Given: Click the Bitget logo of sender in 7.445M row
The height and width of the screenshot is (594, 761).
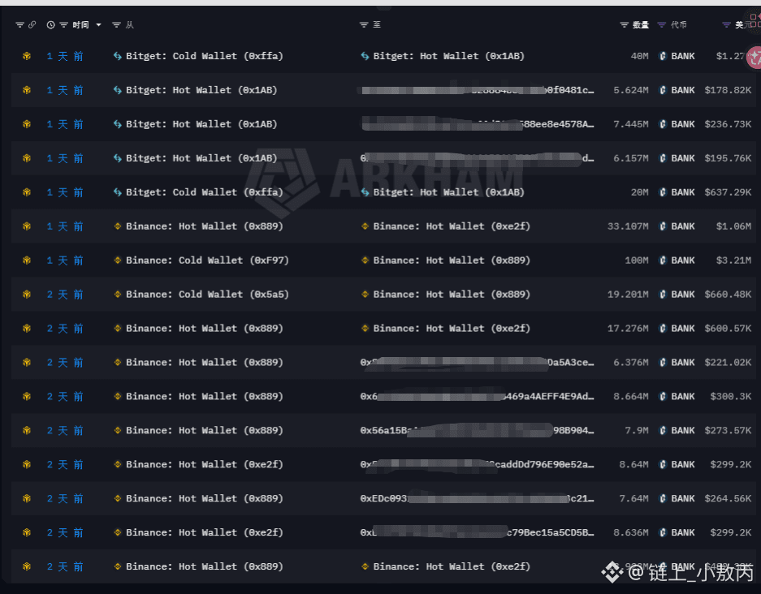Looking at the screenshot, I should click(x=117, y=124).
